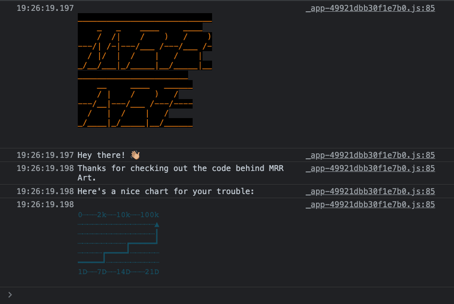
Task: Click the console input area at the bottom
Action: [181, 294]
